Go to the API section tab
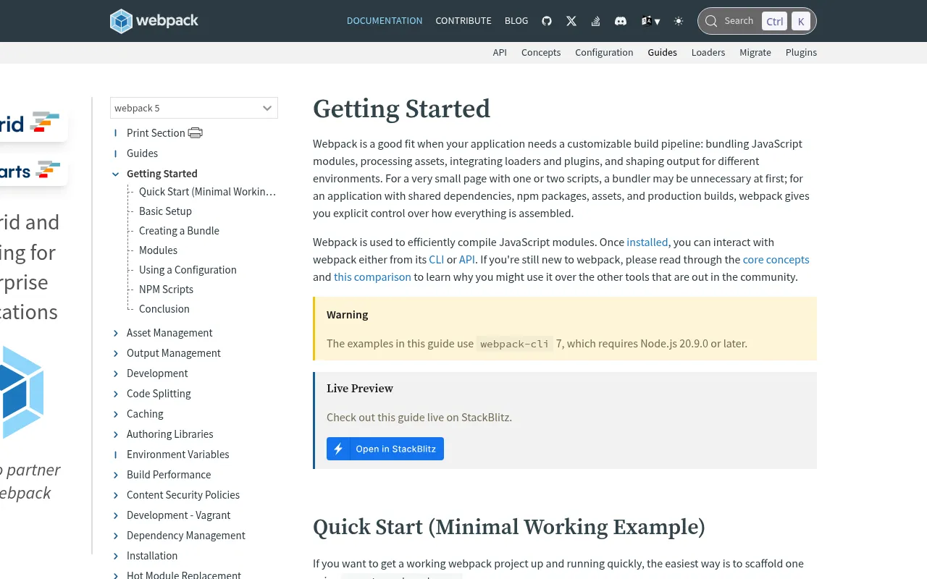Viewport: 927px width, 579px height. click(500, 52)
